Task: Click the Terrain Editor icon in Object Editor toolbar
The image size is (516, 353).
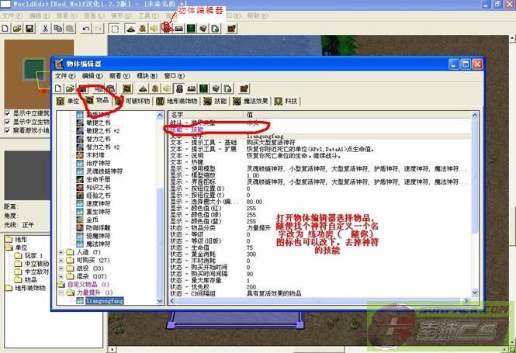Action: click(141, 88)
